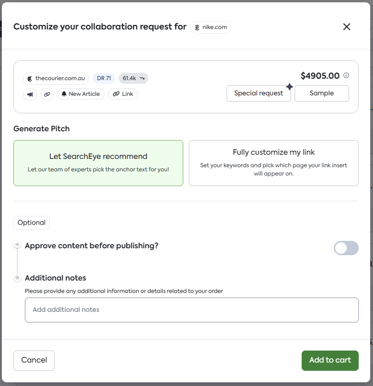Click the DR 71 rating badge

coord(104,78)
